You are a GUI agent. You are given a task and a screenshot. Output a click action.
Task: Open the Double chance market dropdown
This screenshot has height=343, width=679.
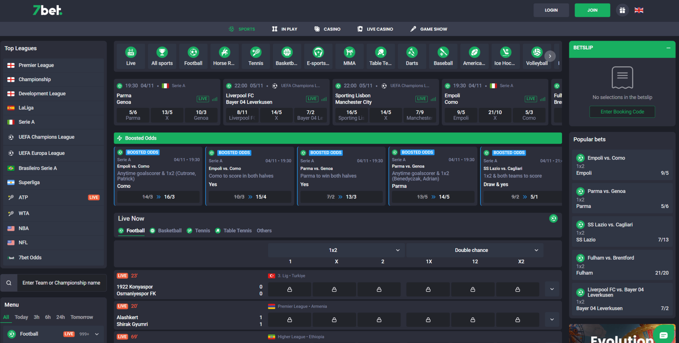point(475,250)
